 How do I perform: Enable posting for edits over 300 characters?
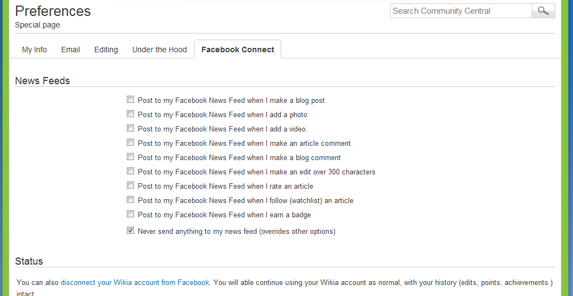(x=131, y=172)
